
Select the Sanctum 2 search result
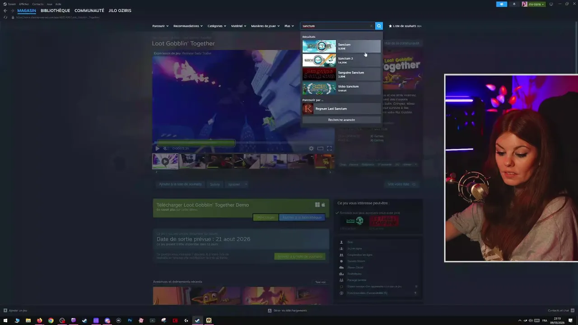[x=341, y=60]
